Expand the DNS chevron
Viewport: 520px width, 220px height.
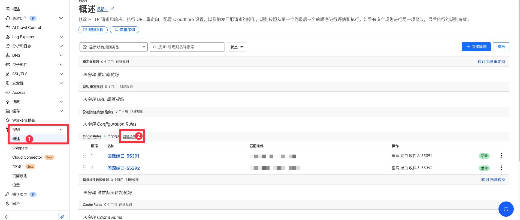pyautogui.click(x=61, y=55)
